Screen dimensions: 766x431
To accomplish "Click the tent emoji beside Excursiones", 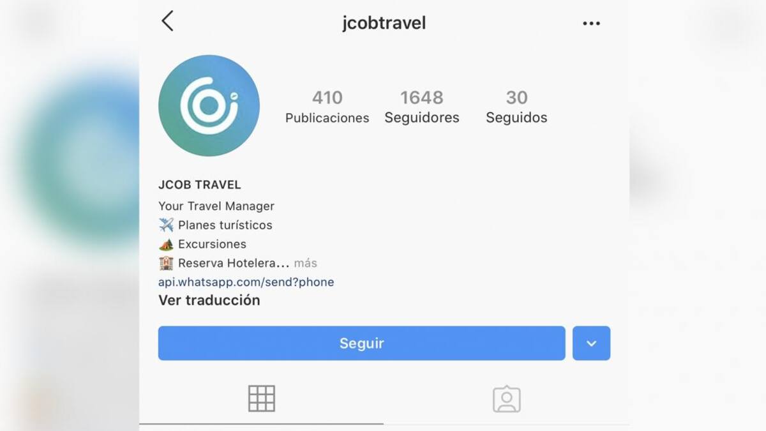I will click(x=166, y=244).
